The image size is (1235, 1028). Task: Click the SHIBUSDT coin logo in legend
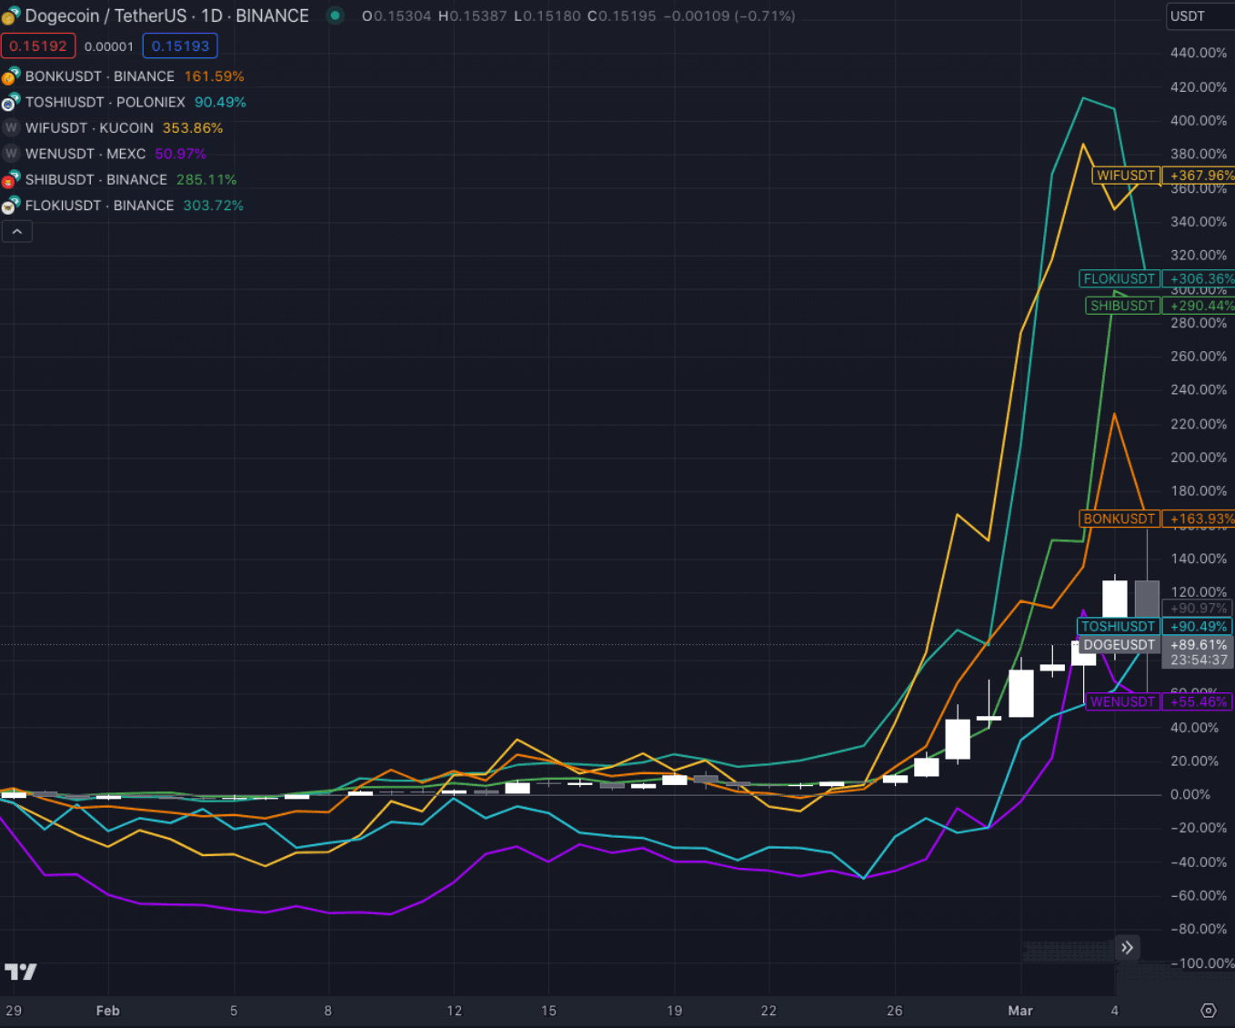pos(11,180)
